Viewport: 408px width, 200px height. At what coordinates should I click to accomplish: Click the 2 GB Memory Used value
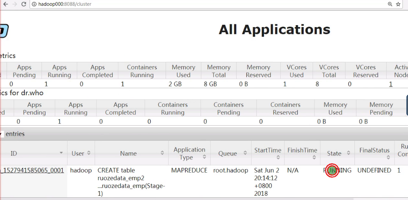(175, 84)
